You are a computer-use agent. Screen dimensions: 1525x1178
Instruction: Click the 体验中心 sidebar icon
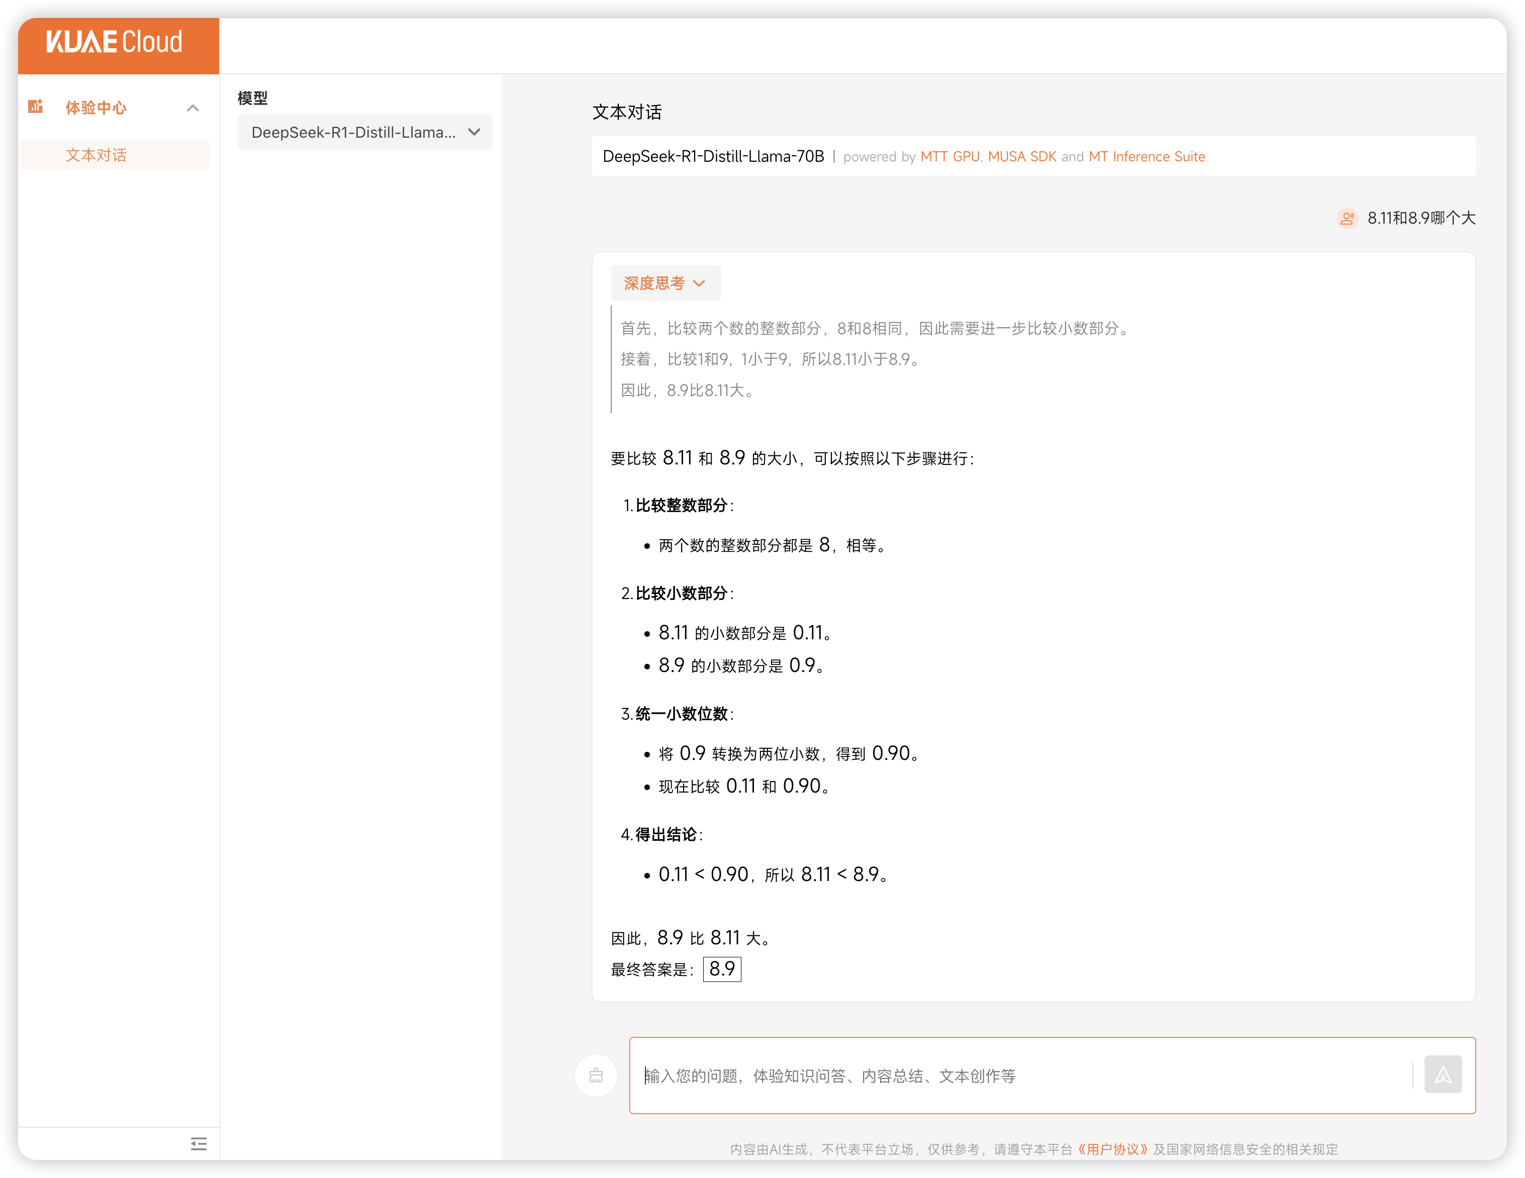tap(36, 107)
